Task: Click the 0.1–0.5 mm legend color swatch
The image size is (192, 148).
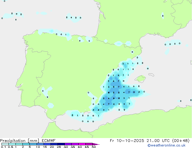Action: click(5, 144)
